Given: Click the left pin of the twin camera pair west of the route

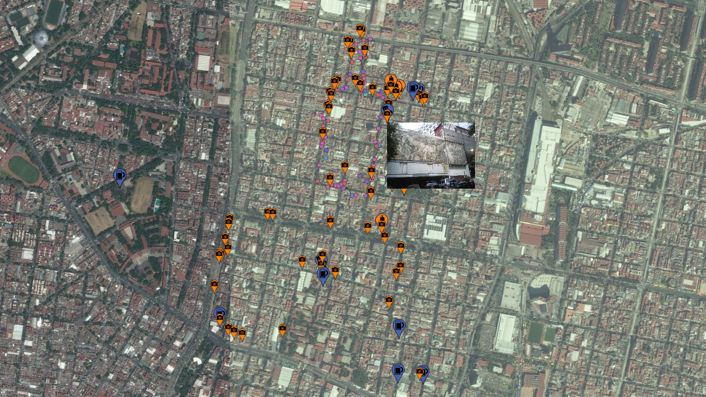Looking at the screenshot, I should 268,213.
